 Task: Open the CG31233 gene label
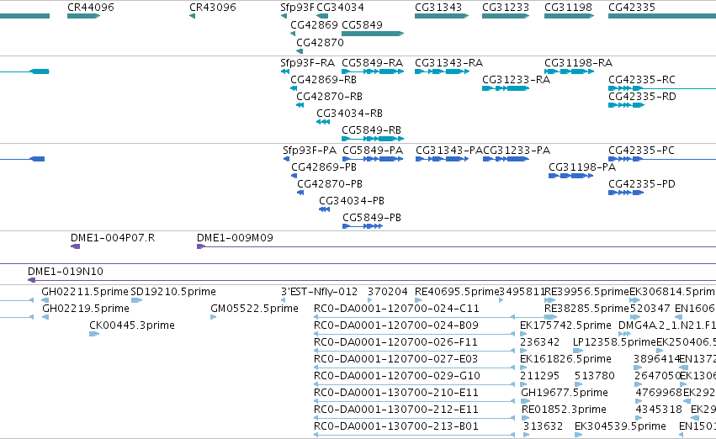coord(506,8)
